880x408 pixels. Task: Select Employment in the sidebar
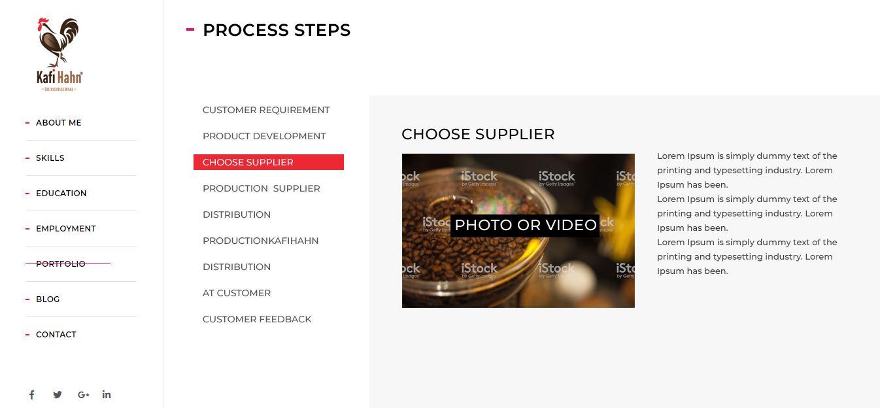coord(66,229)
